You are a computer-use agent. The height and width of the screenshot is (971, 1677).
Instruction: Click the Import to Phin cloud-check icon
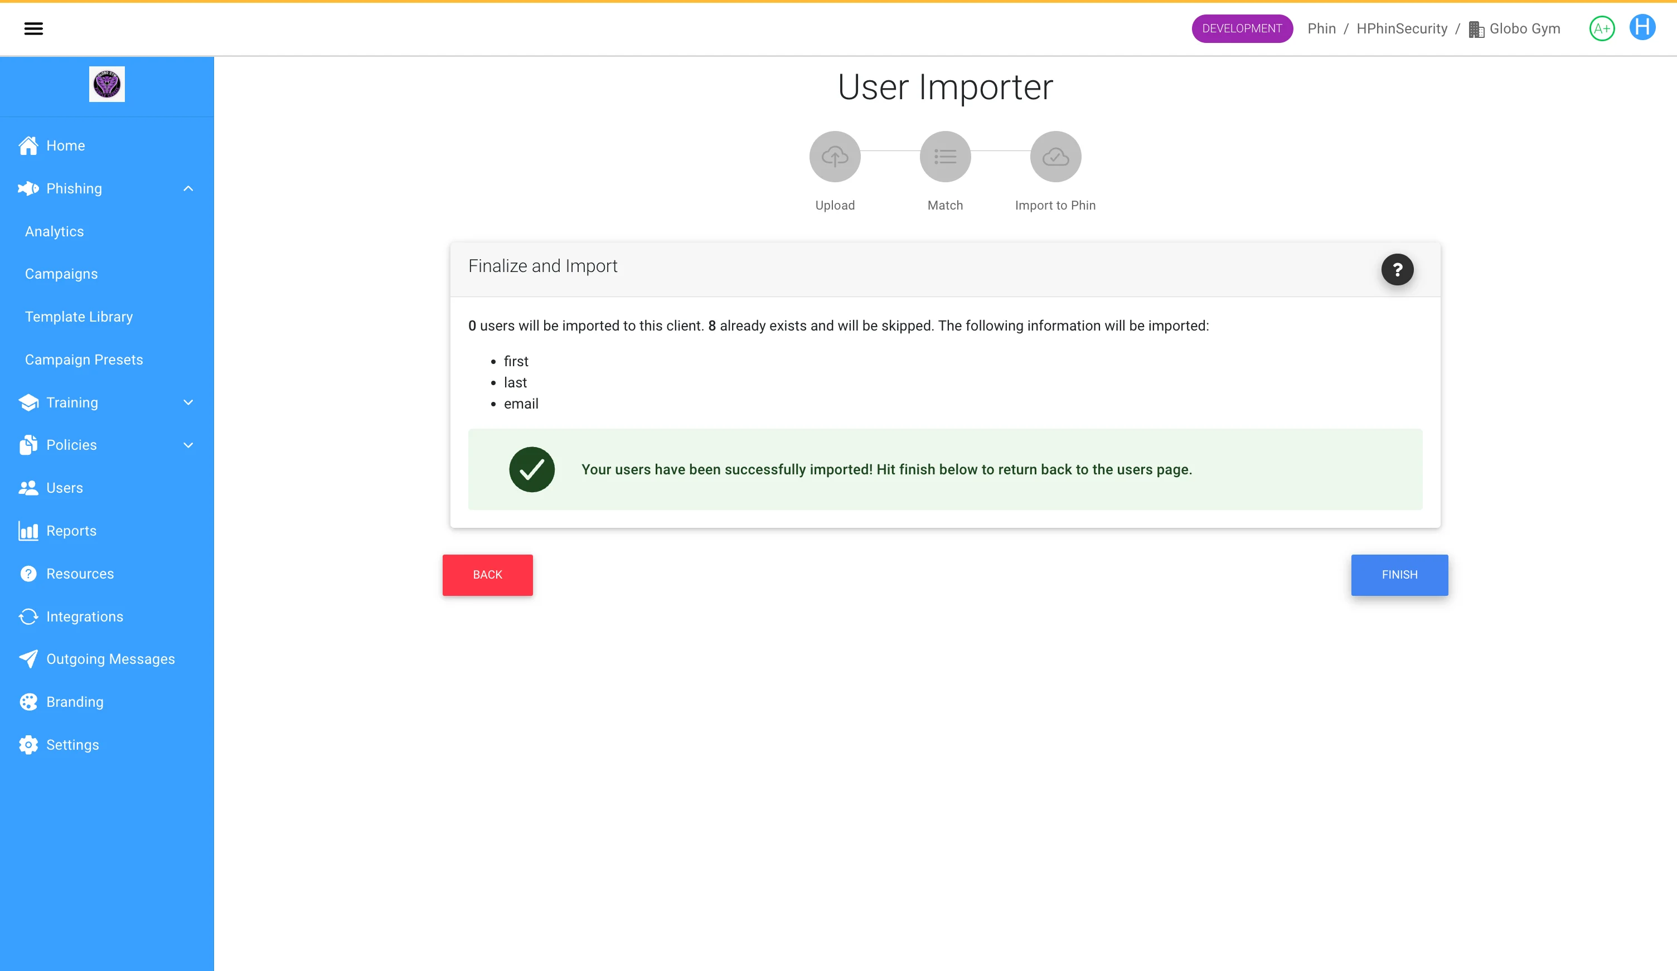pyautogui.click(x=1055, y=157)
